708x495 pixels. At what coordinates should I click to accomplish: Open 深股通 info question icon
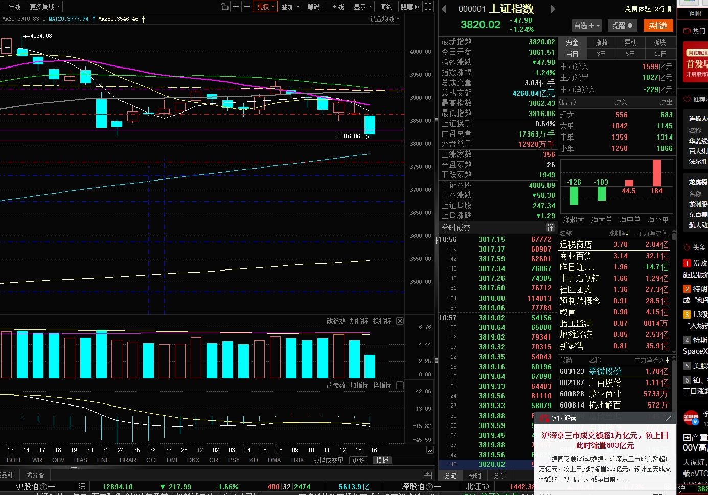429,487
